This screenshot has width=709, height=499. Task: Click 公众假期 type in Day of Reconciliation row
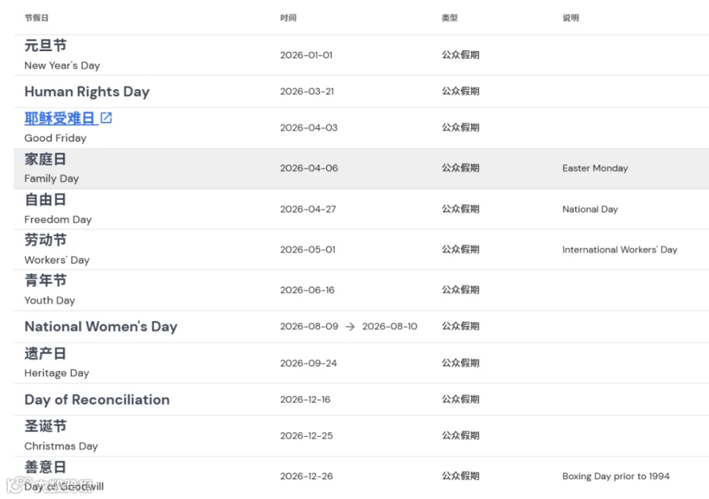tap(460, 399)
